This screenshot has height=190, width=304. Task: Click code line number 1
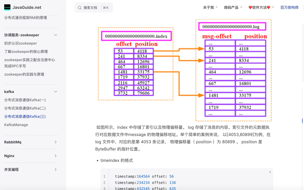point(104,177)
